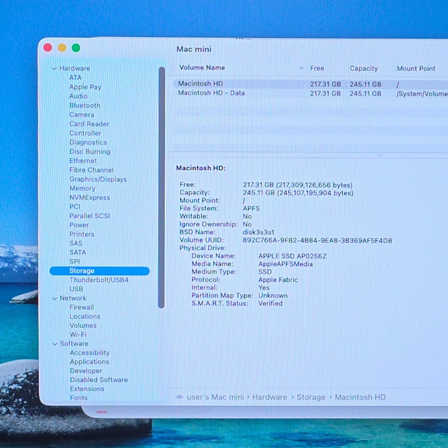Click the Mac mini window title
The height and width of the screenshot is (448, 448).
(x=194, y=49)
